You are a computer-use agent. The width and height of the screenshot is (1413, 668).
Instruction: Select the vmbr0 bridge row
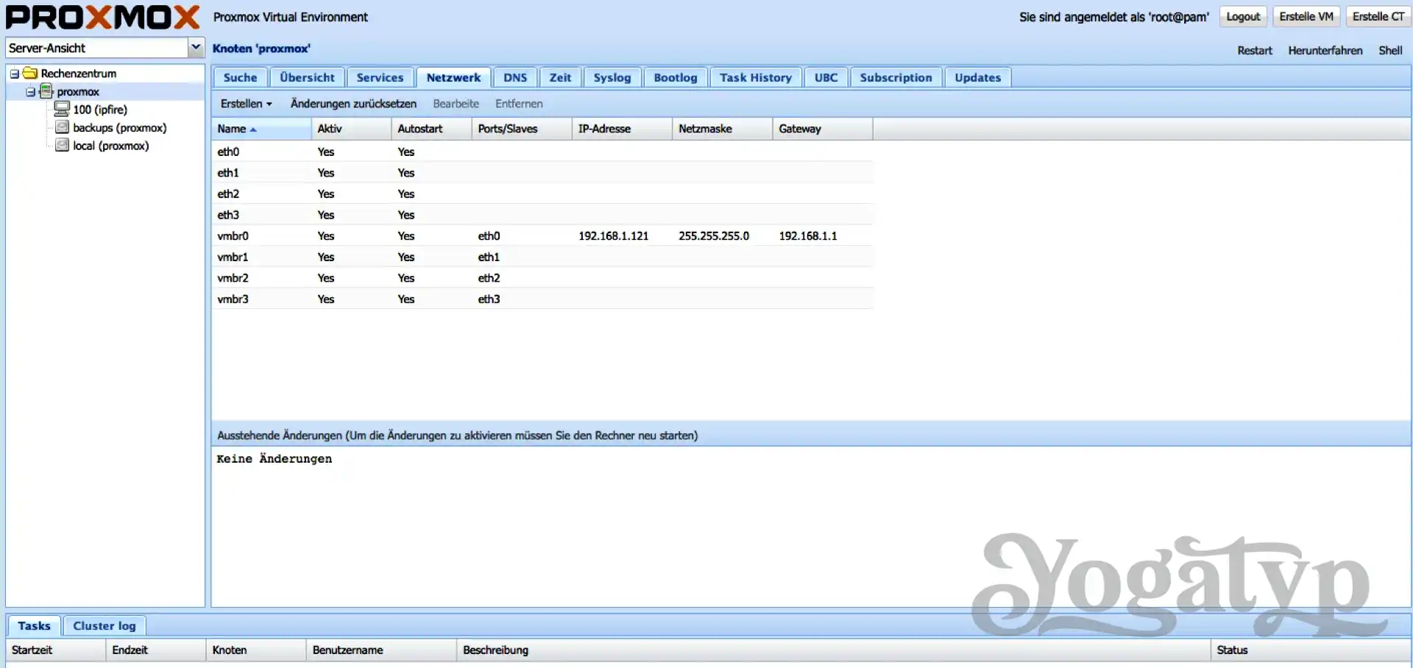[x=542, y=236]
